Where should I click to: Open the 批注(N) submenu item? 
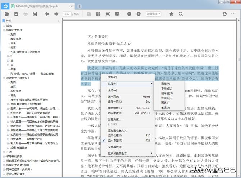coord(127,84)
